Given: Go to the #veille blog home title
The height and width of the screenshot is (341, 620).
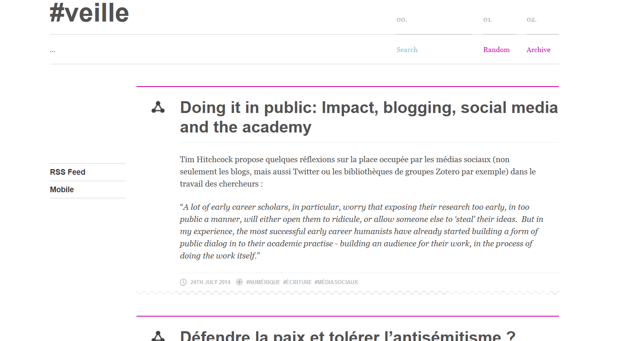Looking at the screenshot, I should pyautogui.click(x=89, y=13).
